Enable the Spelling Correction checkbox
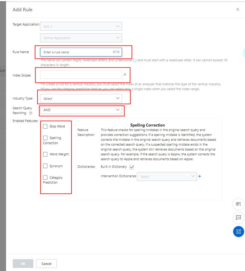The height and width of the screenshot is (271, 245). 45,138
